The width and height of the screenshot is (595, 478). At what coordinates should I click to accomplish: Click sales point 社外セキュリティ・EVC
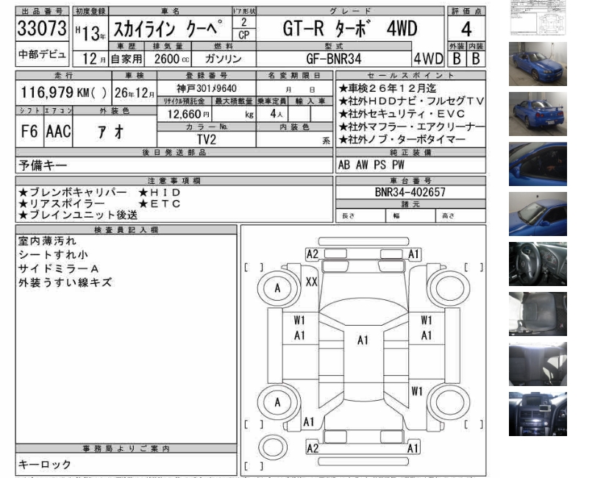point(402,114)
